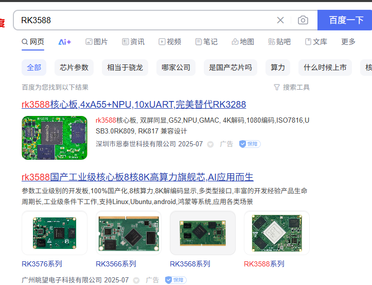The height and width of the screenshot is (285, 372).
Task: Open 搜索工具 filter options
Action: click(292, 87)
